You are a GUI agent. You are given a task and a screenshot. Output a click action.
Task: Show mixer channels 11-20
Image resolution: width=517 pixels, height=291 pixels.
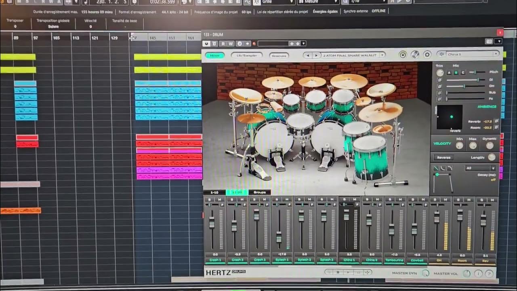(237, 192)
